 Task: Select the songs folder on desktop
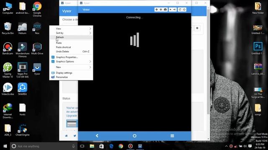258,110
